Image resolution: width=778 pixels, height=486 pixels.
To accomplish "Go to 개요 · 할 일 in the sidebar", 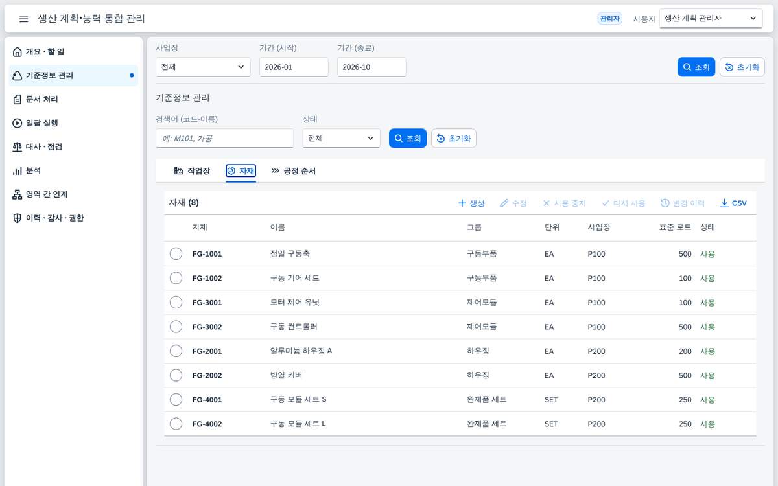I will point(75,52).
